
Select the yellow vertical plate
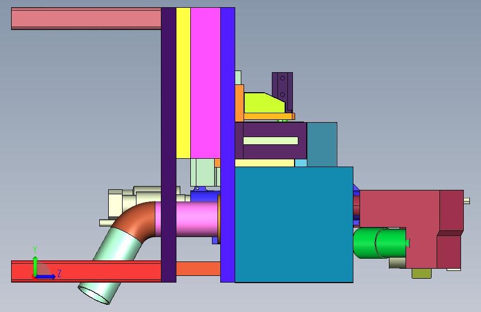pyautogui.click(x=183, y=83)
